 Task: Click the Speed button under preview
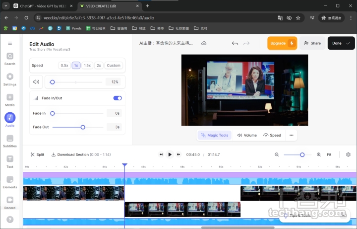(x=272, y=135)
